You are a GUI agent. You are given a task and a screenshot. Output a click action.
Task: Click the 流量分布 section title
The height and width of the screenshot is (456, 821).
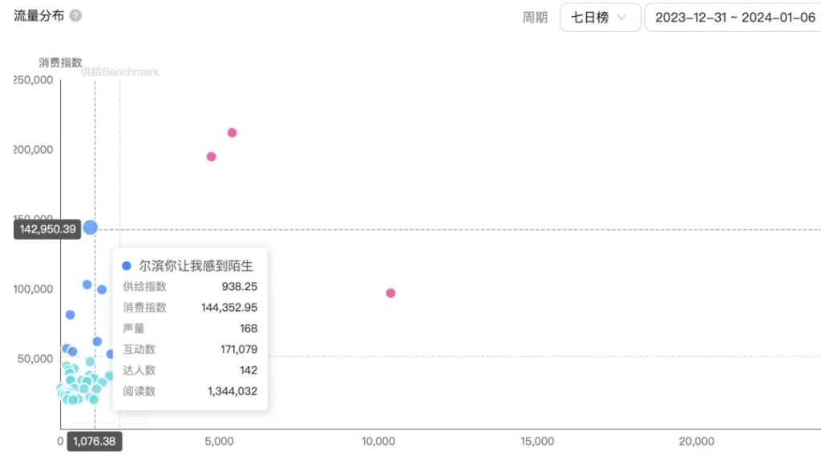pyautogui.click(x=38, y=16)
